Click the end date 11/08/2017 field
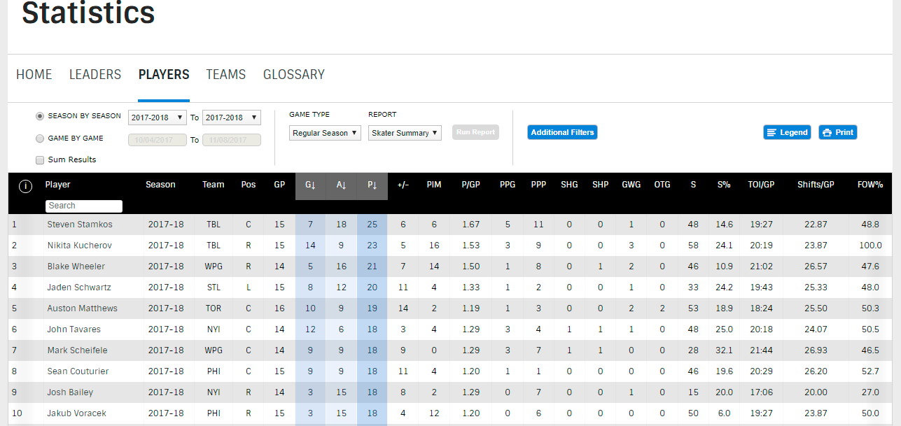The width and height of the screenshot is (901, 426). click(232, 140)
